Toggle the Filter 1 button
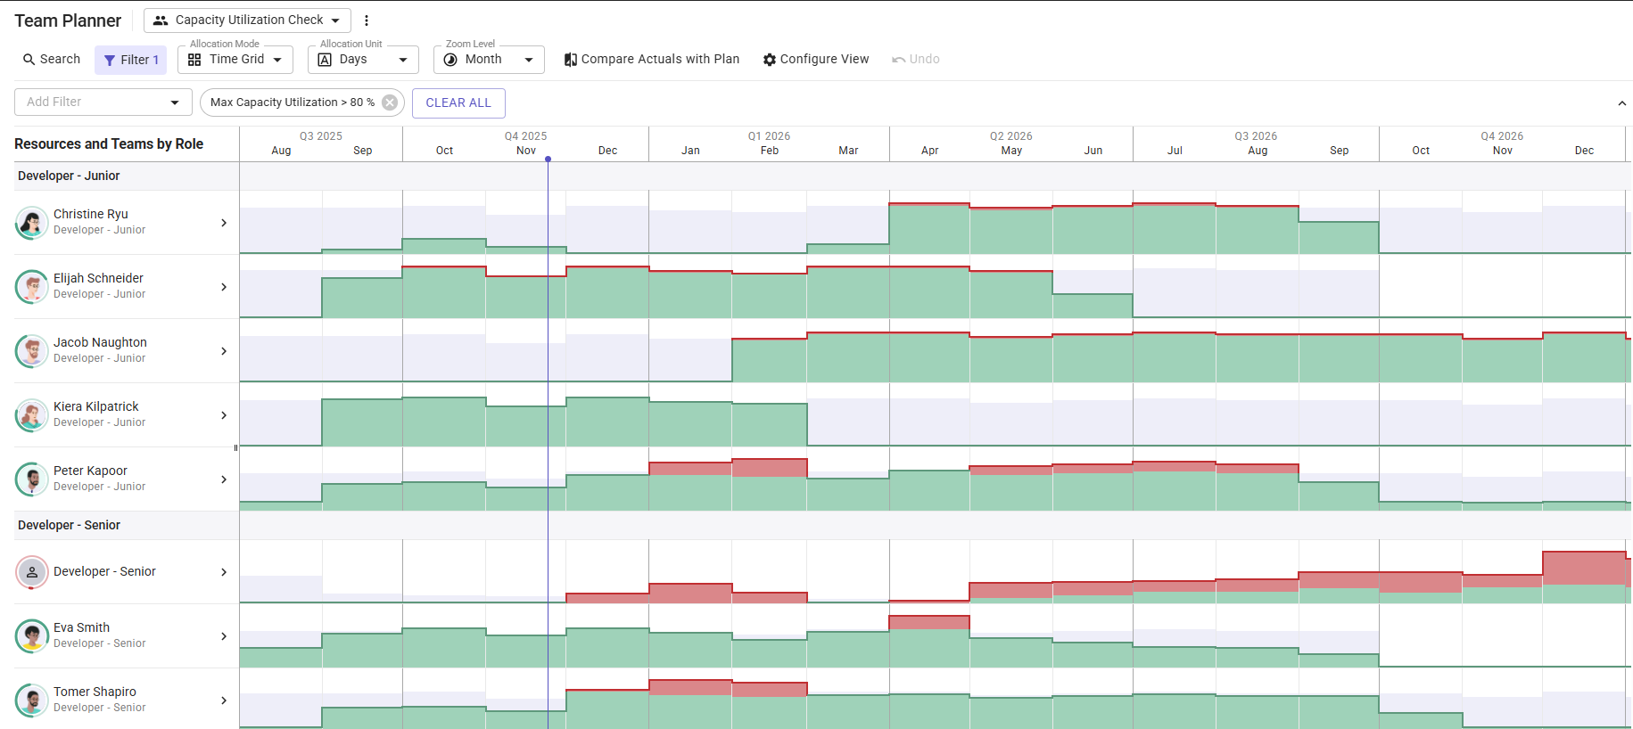 click(x=130, y=60)
